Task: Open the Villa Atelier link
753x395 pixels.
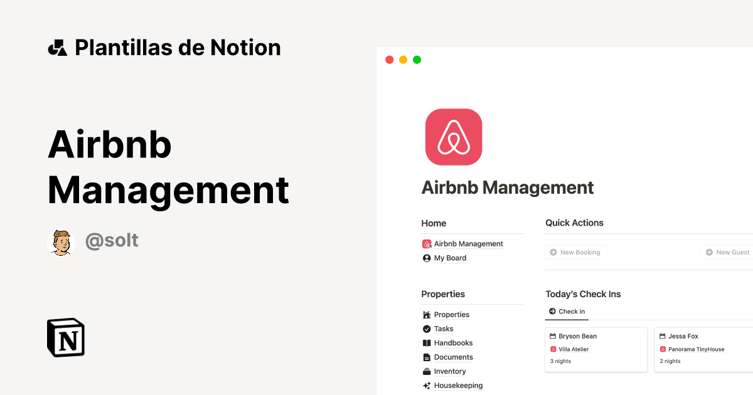Action: point(574,349)
